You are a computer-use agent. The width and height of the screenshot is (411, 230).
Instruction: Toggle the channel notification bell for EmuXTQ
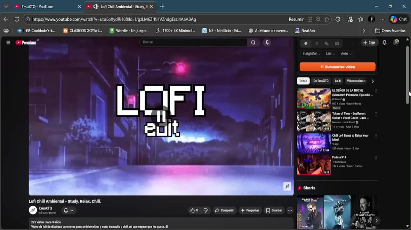pyautogui.click(x=68, y=210)
